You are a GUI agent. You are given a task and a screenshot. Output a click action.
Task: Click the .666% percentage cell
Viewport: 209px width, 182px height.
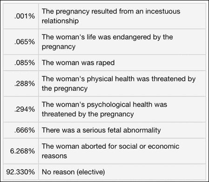point(21,130)
